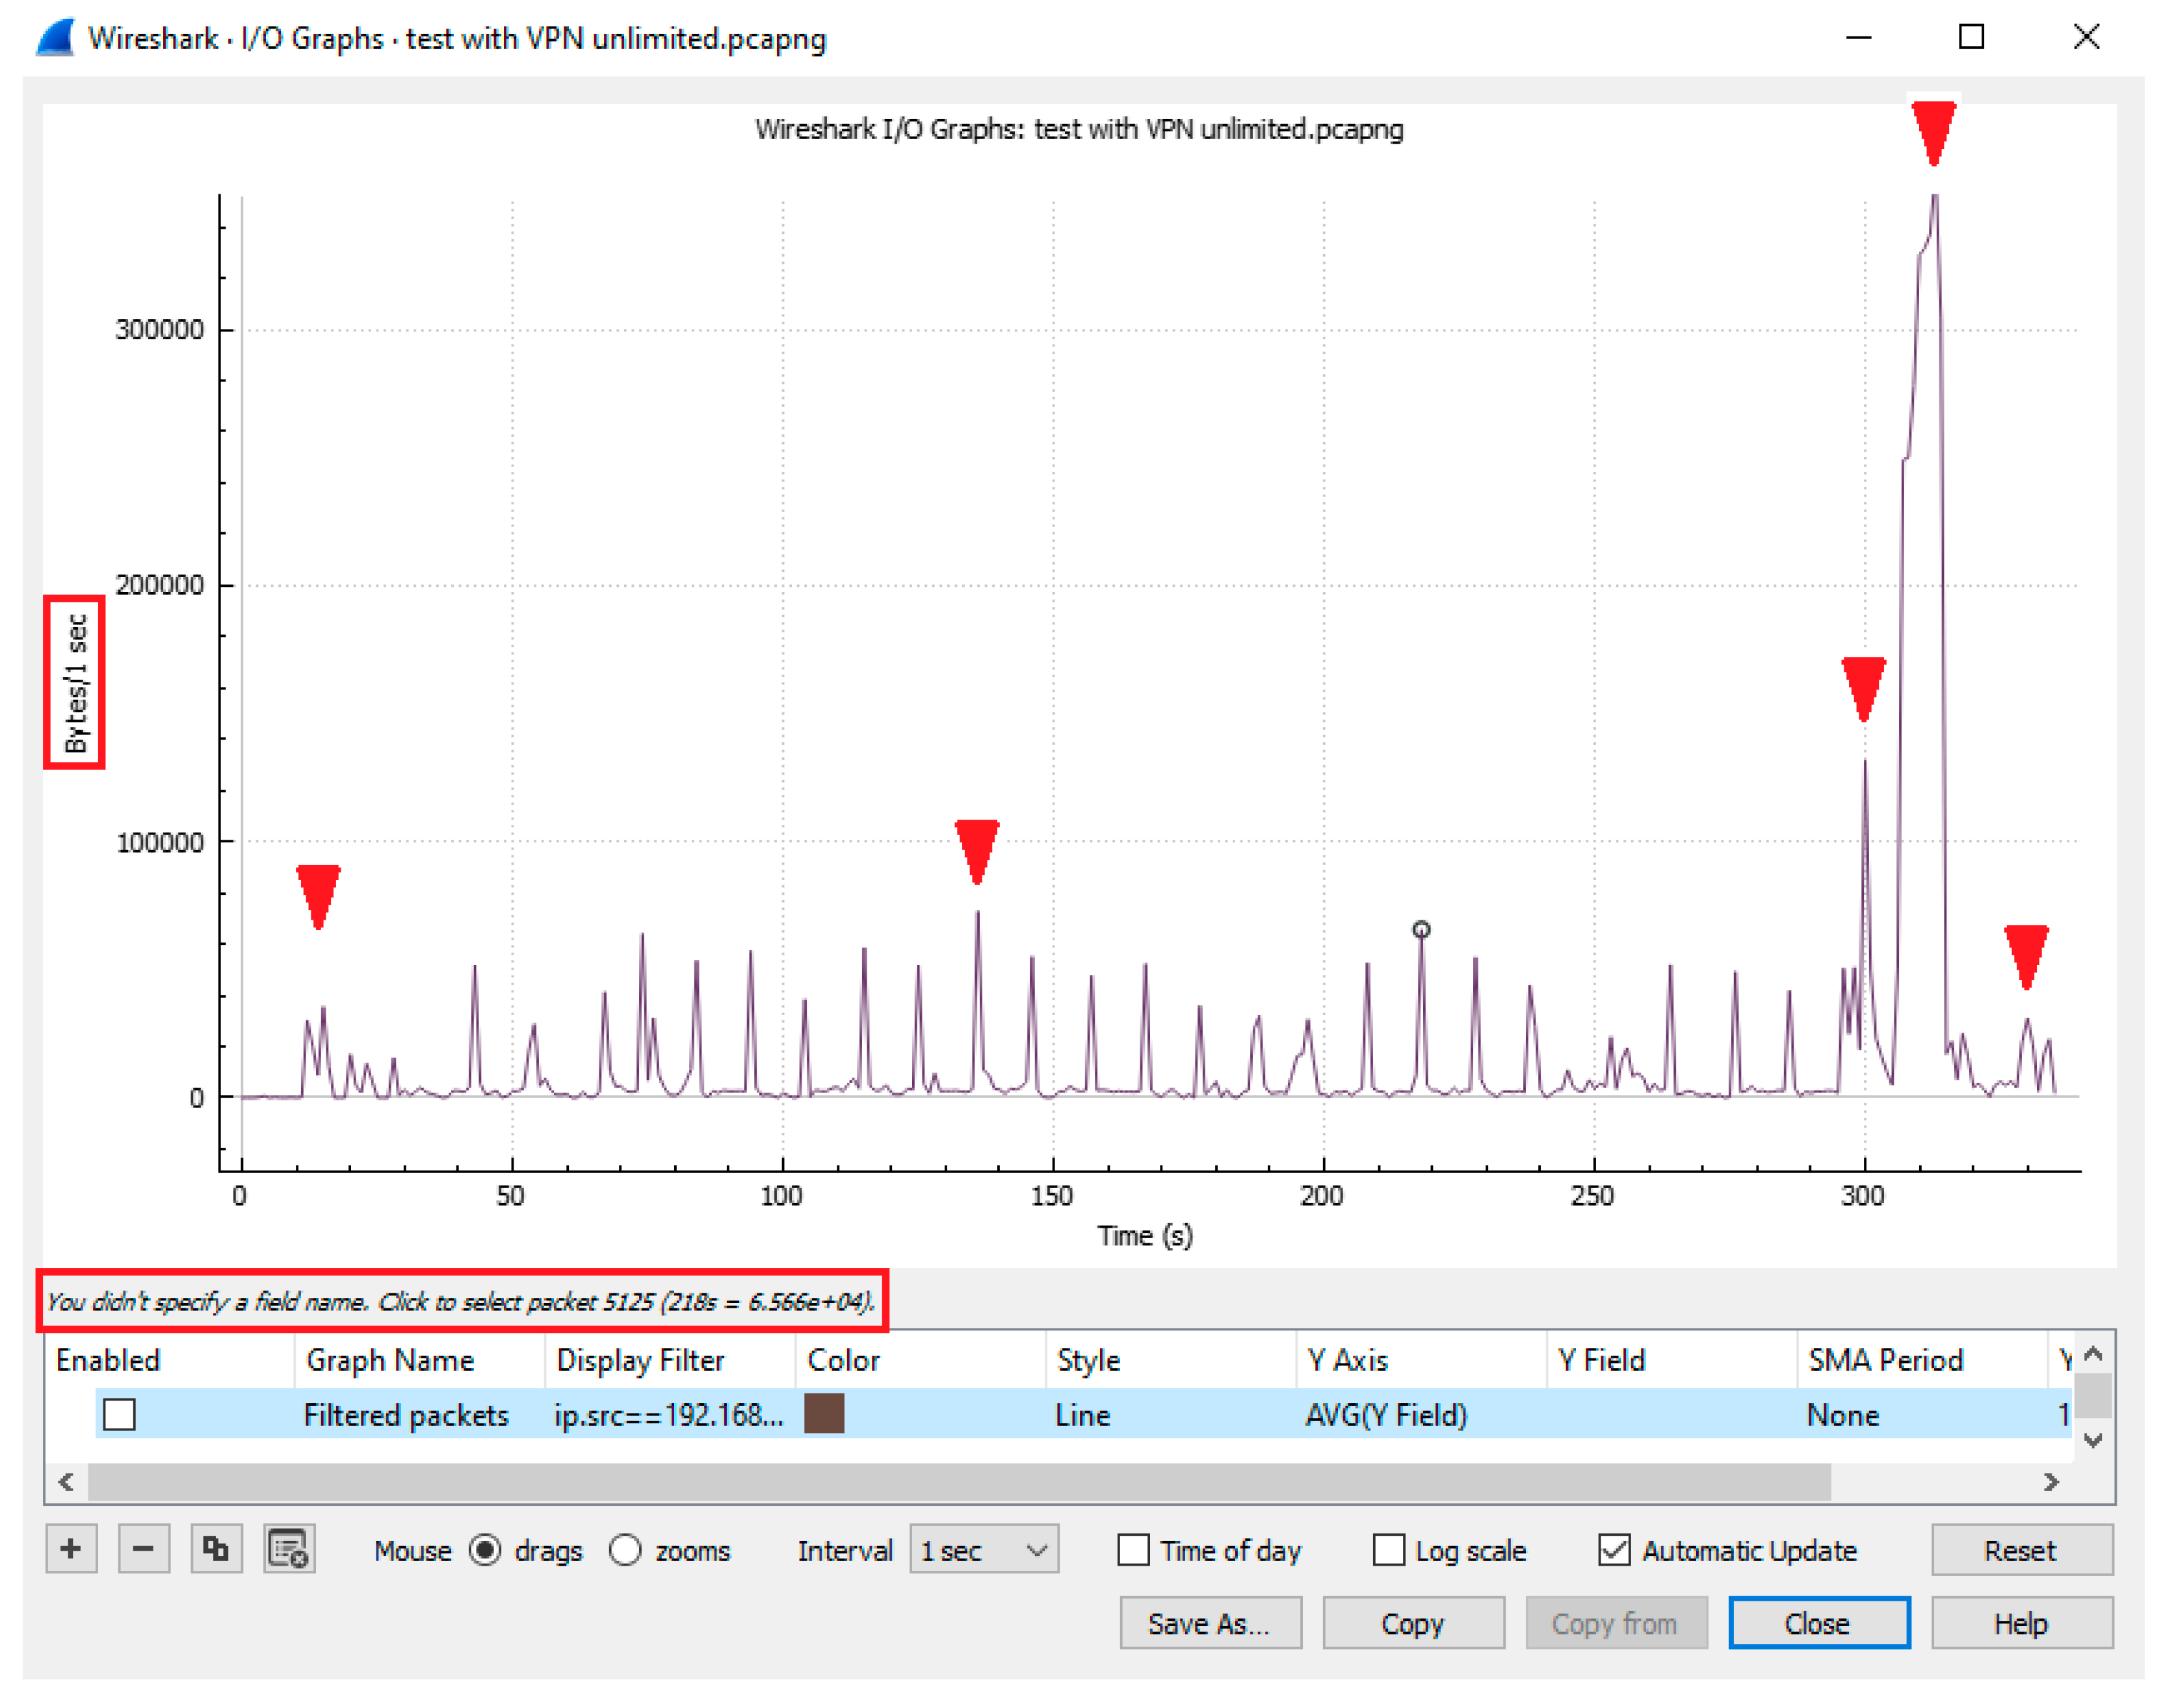This screenshot has width=2174, height=1708.
Task: Maximize the I/O Graphs window
Action: pyautogui.click(x=1972, y=38)
